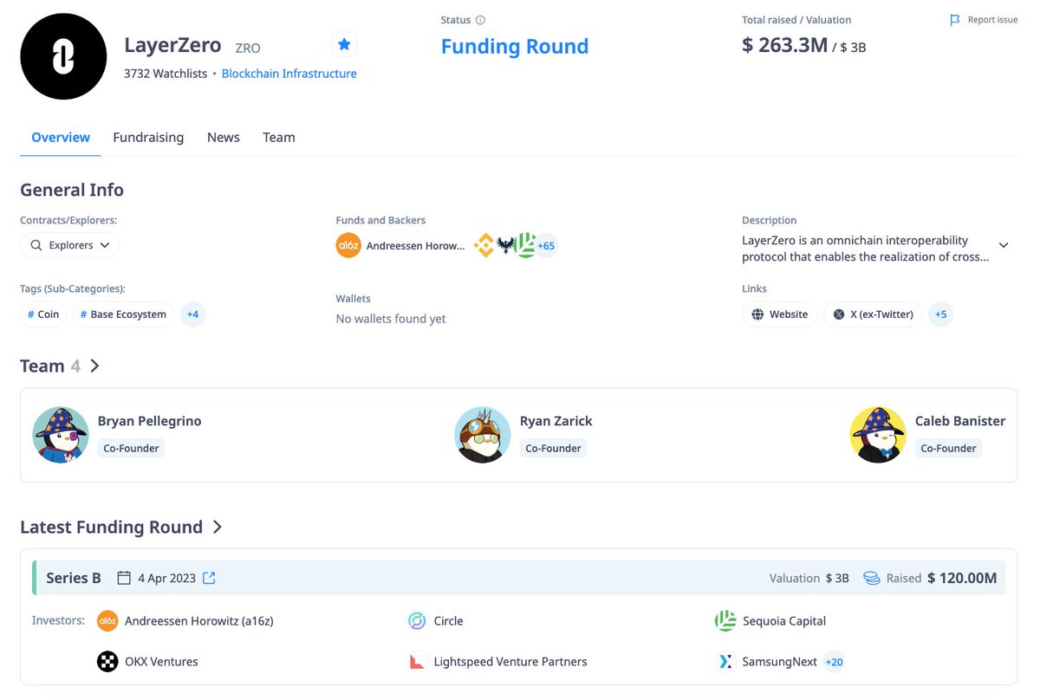This screenshot has width=1040, height=700.
Task: Open the Latest Funding Round arrow
Action: (218, 527)
